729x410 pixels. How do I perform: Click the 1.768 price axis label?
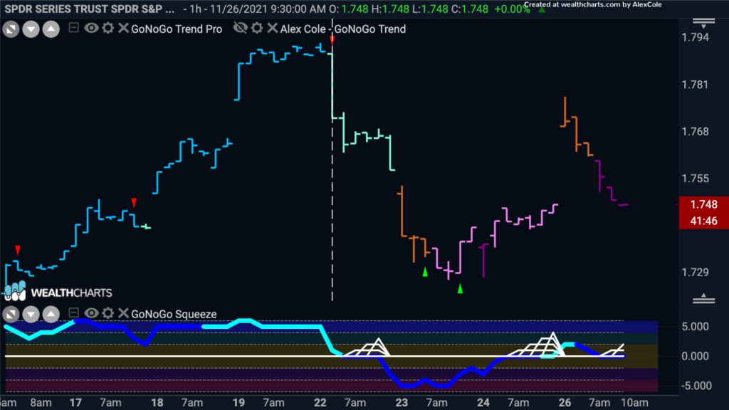click(x=696, y=132)
